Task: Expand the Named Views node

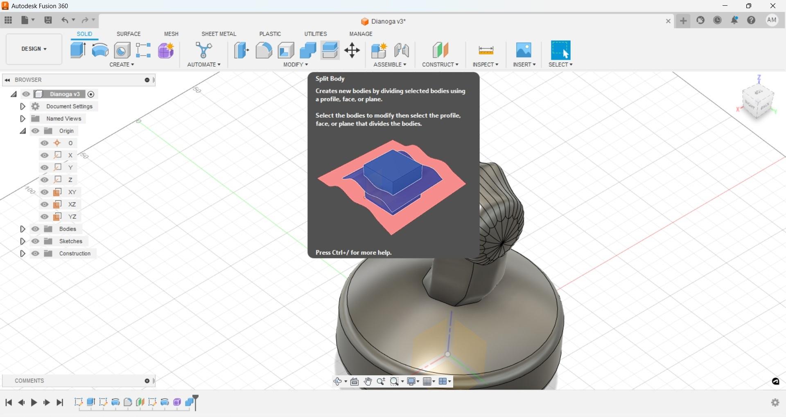Action: (x=23, y=119)
